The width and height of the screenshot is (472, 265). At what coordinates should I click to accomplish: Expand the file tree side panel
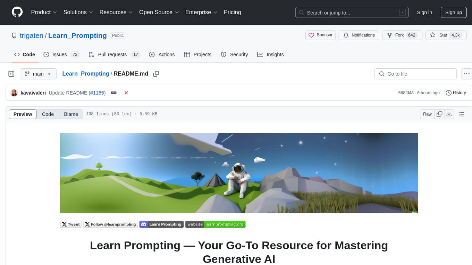[11, 74]
